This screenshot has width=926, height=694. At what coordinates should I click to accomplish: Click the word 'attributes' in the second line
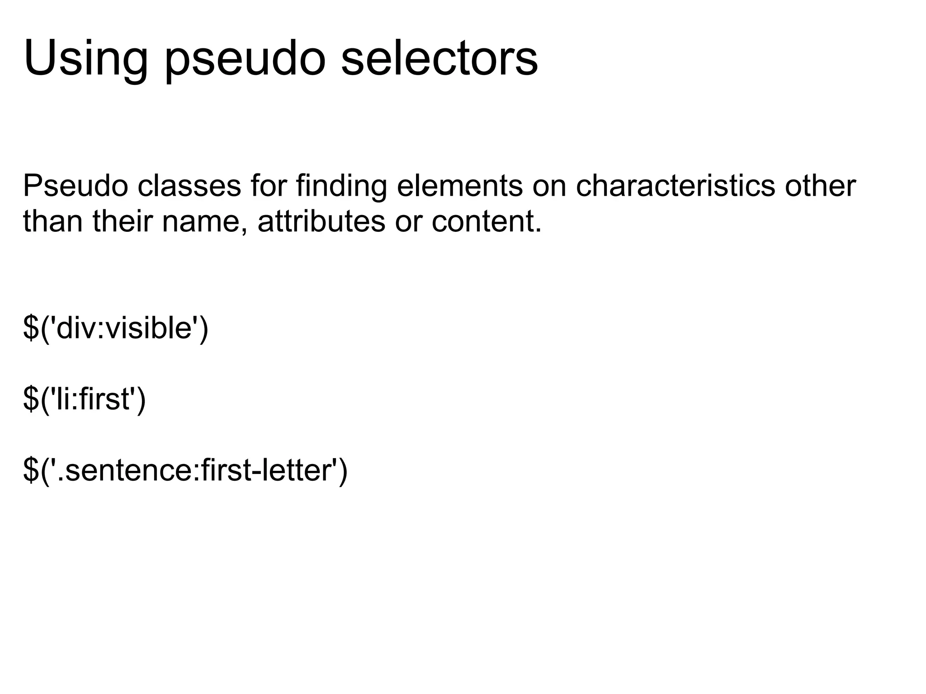tap(321, 222)
